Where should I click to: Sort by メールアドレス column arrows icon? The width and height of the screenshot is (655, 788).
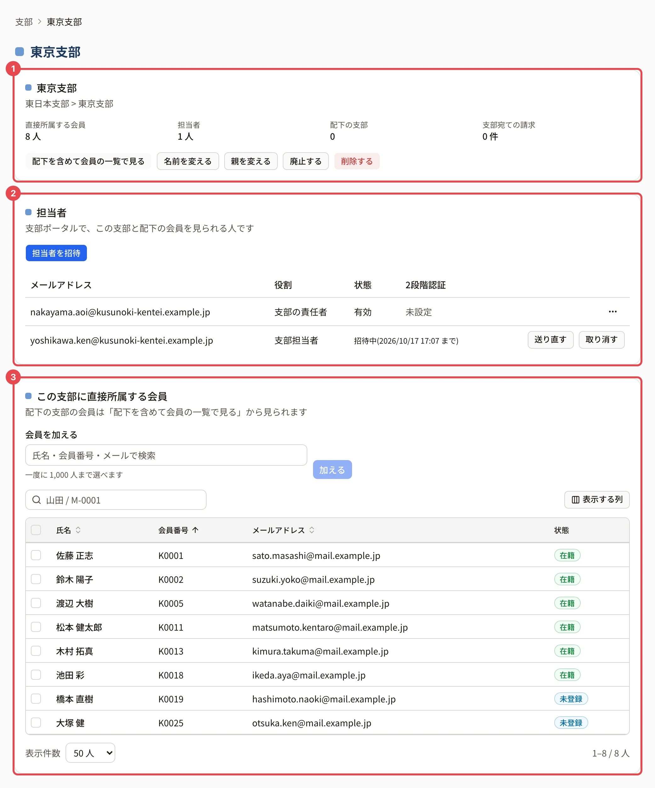[312, 530]
